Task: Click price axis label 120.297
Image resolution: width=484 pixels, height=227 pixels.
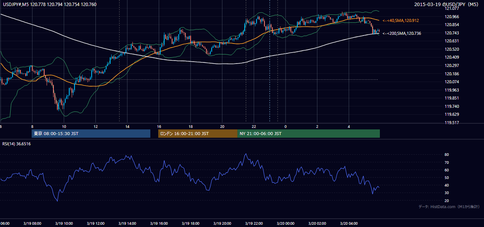Action: click(451, 65)
